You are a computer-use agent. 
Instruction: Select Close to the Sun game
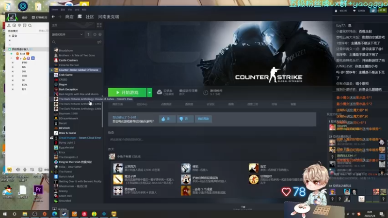(69, 65)
